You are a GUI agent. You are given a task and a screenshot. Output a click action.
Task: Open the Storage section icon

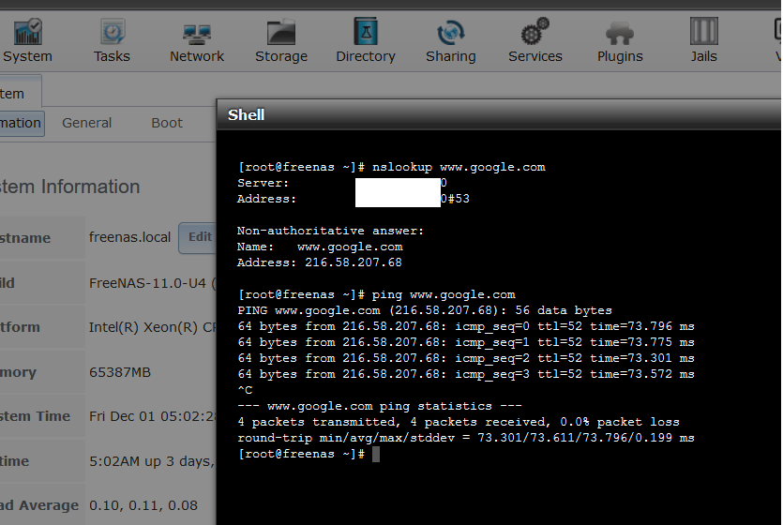(281, 33)
